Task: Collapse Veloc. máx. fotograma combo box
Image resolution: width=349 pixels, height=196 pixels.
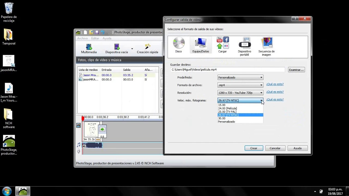Action: tap(240, 100)
